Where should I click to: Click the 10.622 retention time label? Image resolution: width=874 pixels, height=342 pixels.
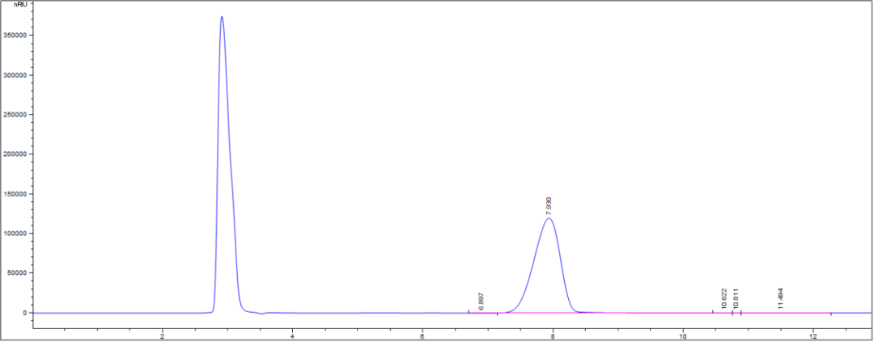click(723, 298)
